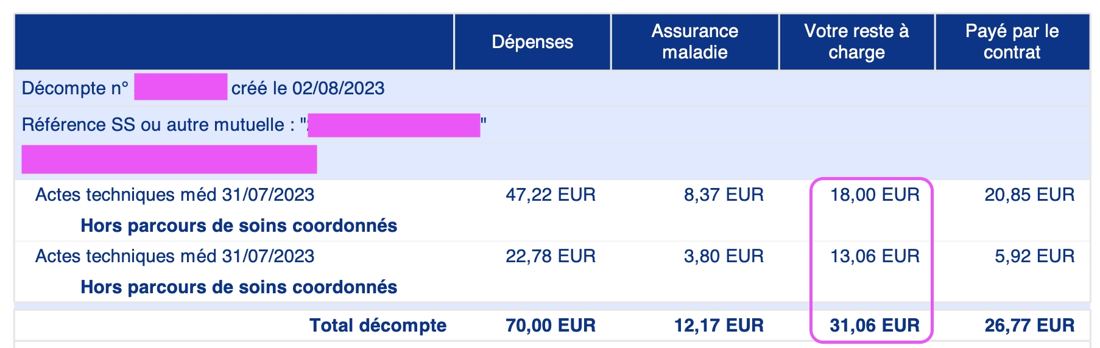Click the 5,92 EUR contract payment
This screenshot has height=348, width=1100.
pyautogui.click(x=1034, y=256)
